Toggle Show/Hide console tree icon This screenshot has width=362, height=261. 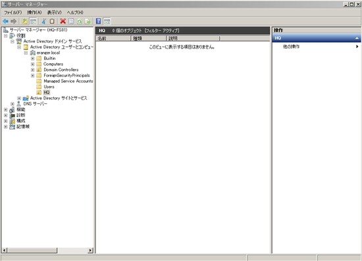click(x=34, y=22)
